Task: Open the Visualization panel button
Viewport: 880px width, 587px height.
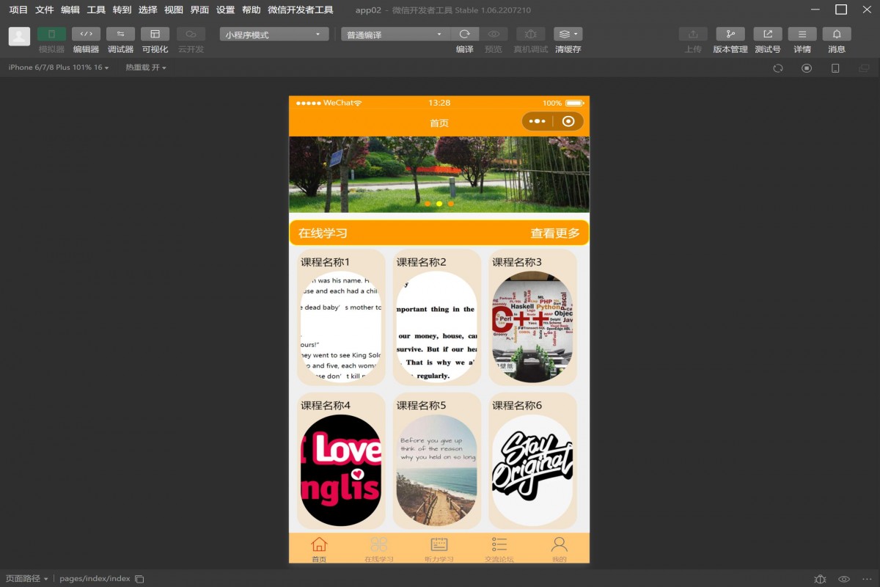Action: (155, 34)
